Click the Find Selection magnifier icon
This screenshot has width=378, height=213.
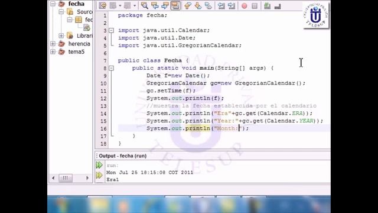[144, 5]
